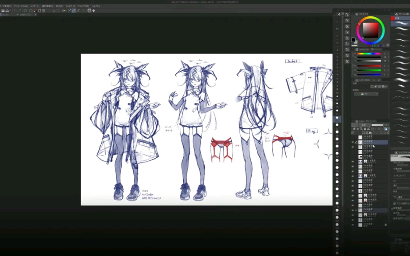Open the フィルター(I) menu
This screenshot has width=410, height=256.
70,6
